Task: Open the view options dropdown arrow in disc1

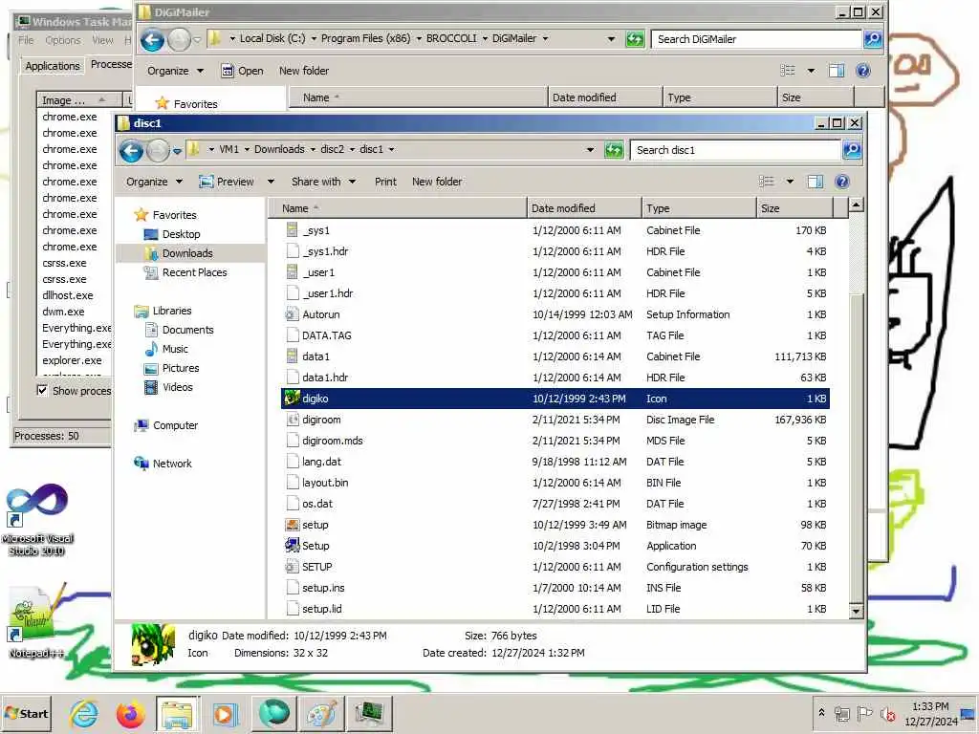Action: click(x=790, y=182)
